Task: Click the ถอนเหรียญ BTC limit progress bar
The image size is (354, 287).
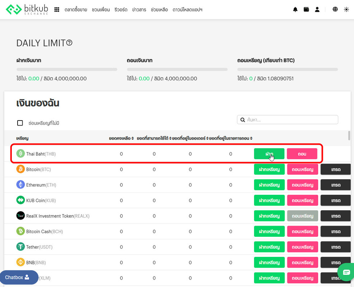Action: pos(288,69)
